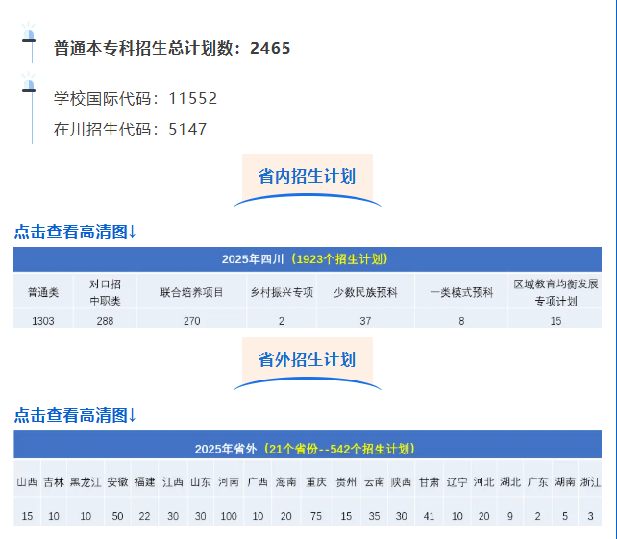The width and height of the screenshot is (617, 539).
Task: Click the value 37 under 少数民族预科
Action: pyautogui.click(x=365, y=321)
